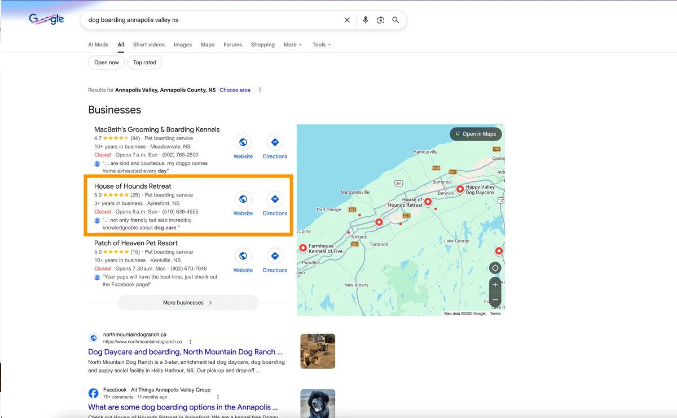Open Patch of Heaven Pet Resort listing

[x=136, y=243]
